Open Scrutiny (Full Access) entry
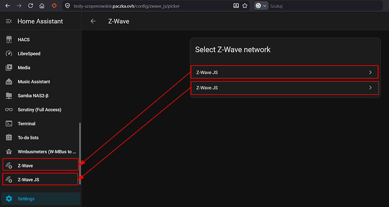Image resolution: width=389 pixels, height=207 pixels. point(40,110)
